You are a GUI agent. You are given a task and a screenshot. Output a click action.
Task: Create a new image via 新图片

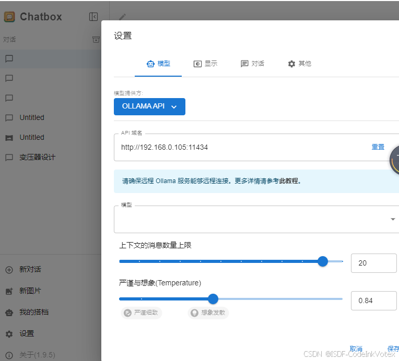30,291
